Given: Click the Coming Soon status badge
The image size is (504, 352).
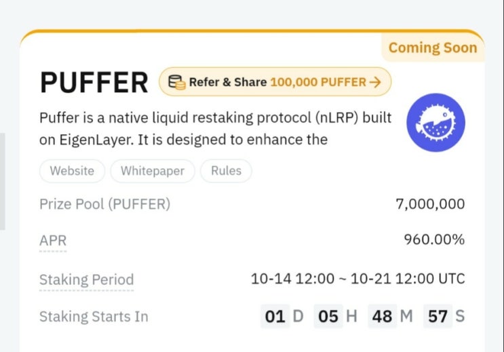Looking at the screenshot, I should coord(432,47).
